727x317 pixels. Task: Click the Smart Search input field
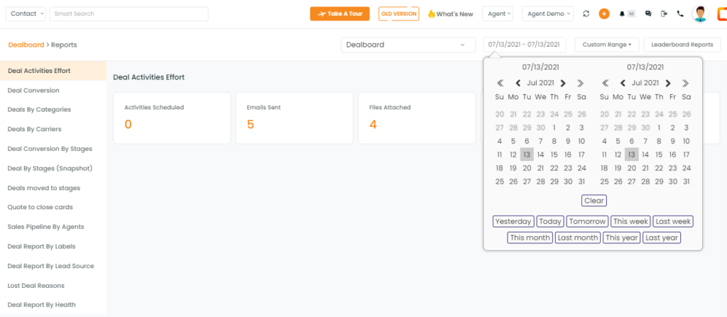[x=129, y=14]
